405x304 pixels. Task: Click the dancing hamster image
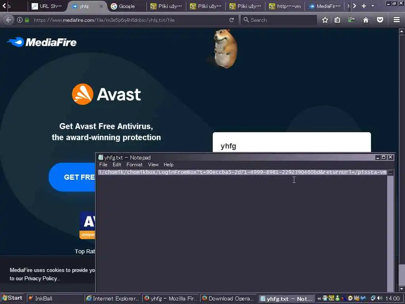tap(225, 49)
